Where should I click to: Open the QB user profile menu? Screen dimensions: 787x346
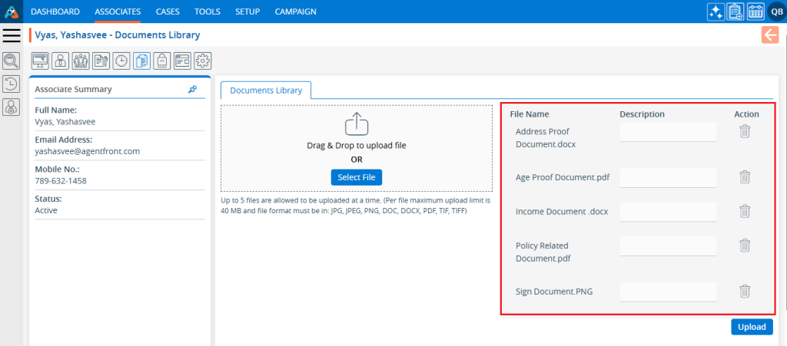pos(775,12)
